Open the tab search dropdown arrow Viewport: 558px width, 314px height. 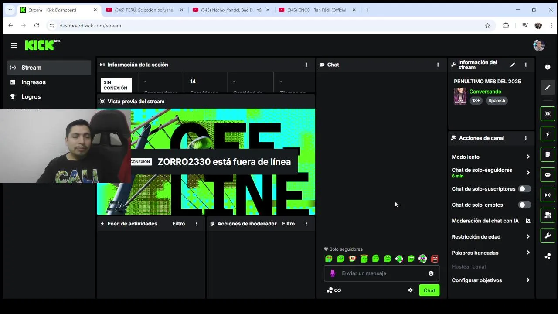click(10, 10)
